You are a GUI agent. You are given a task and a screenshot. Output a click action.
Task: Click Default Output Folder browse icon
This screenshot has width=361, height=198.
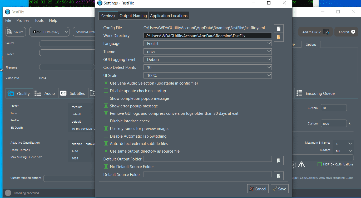[x=279, y=160]
